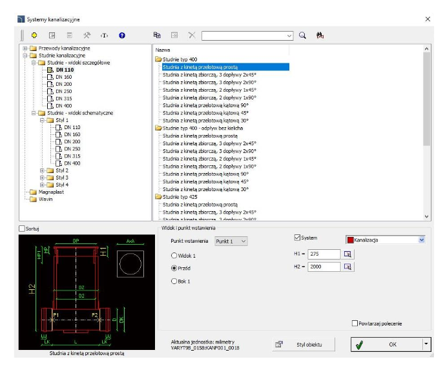Expand the Przewody kanalizacyjne tree node
Viewport: 445px width, 379px height.
tap(25, 48)
